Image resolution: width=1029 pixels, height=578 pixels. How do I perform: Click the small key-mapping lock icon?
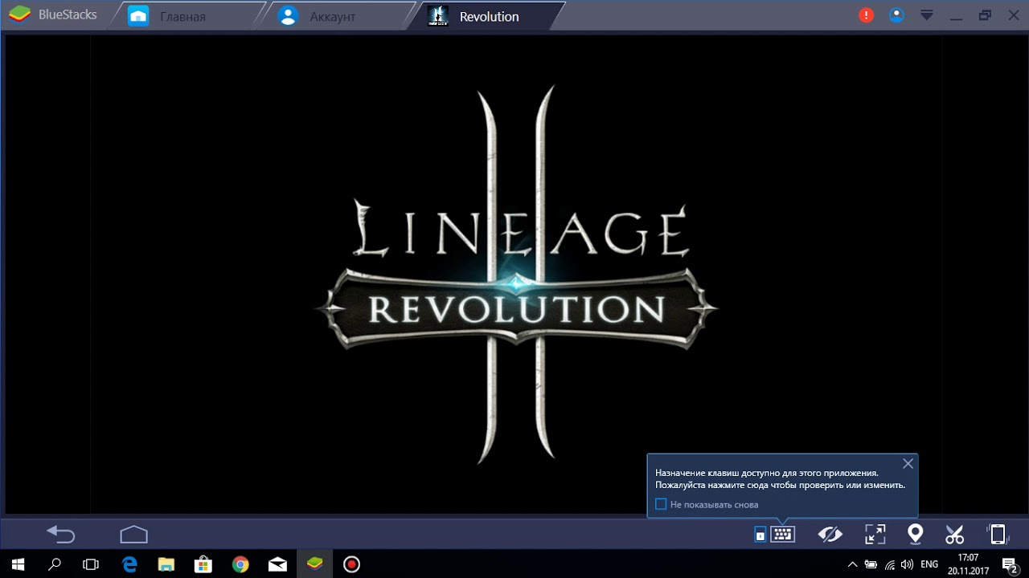tap(760, 535)
